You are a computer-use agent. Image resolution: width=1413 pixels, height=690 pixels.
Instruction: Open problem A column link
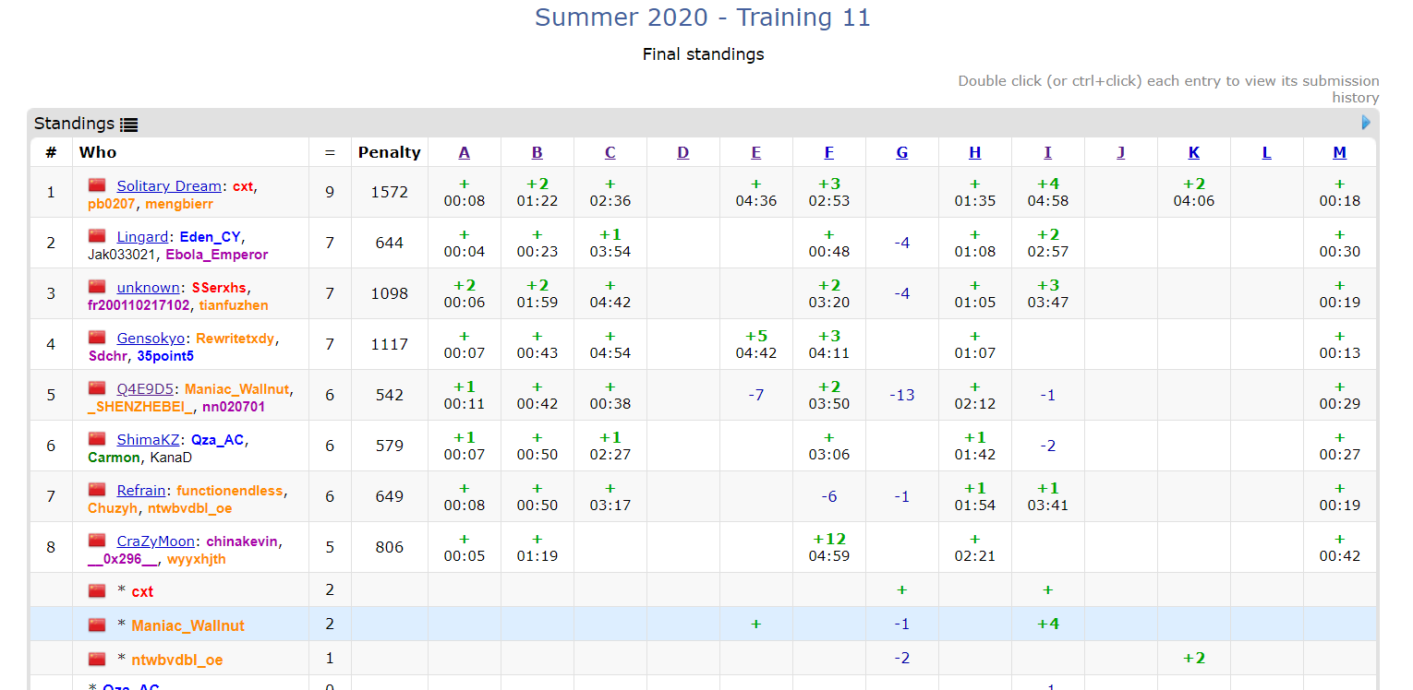pyautogui.click(x=464, y=153)
